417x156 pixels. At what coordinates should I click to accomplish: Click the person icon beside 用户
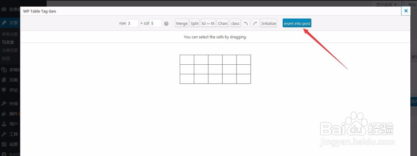click(4, 124)
